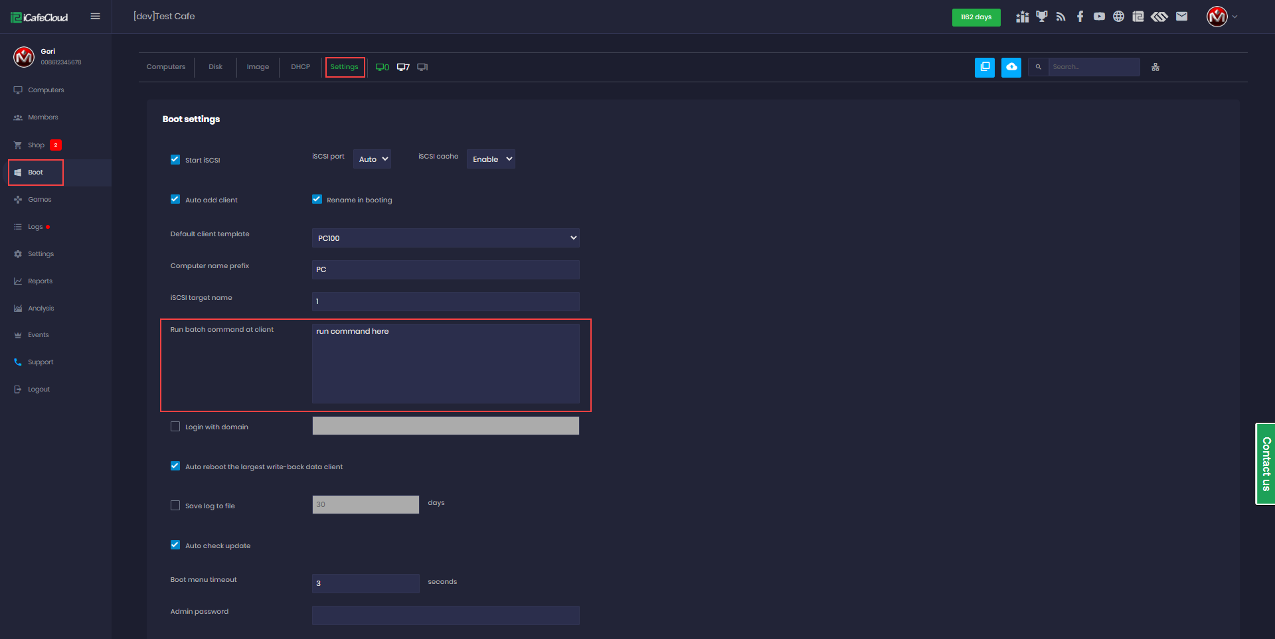Uncheck the Start iSCSI checkbox

tap(175, 159)
